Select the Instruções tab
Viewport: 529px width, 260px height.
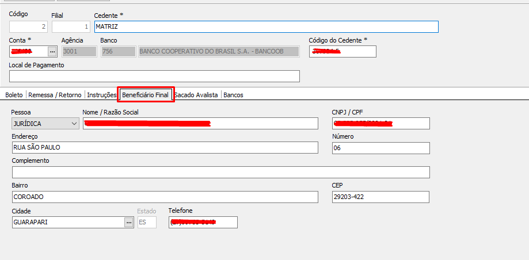pos(101,95)
